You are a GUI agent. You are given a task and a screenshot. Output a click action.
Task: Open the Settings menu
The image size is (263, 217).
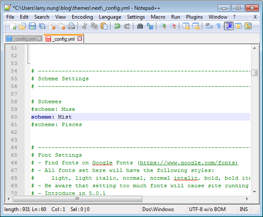tap(136, 17)
